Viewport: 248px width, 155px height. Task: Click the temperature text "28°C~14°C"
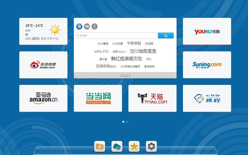pyautogui.click(x=34, y=26)
